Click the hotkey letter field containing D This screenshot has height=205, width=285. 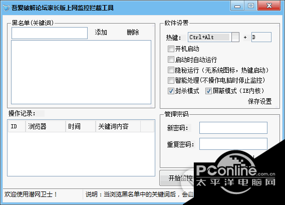pos(261,37)
